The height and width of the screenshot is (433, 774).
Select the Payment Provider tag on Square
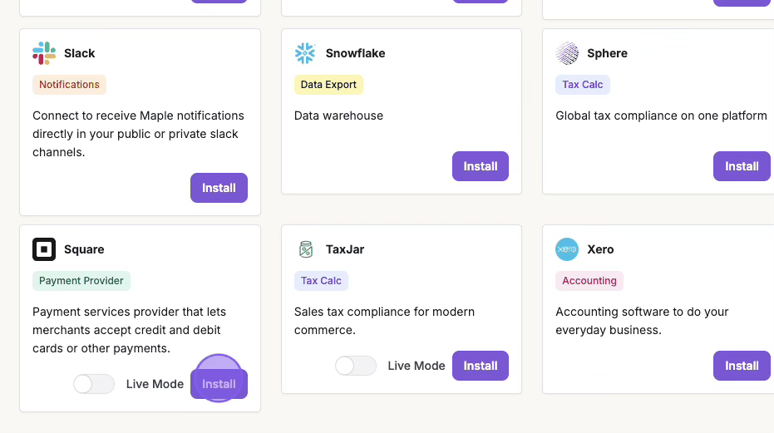(81, 281)
